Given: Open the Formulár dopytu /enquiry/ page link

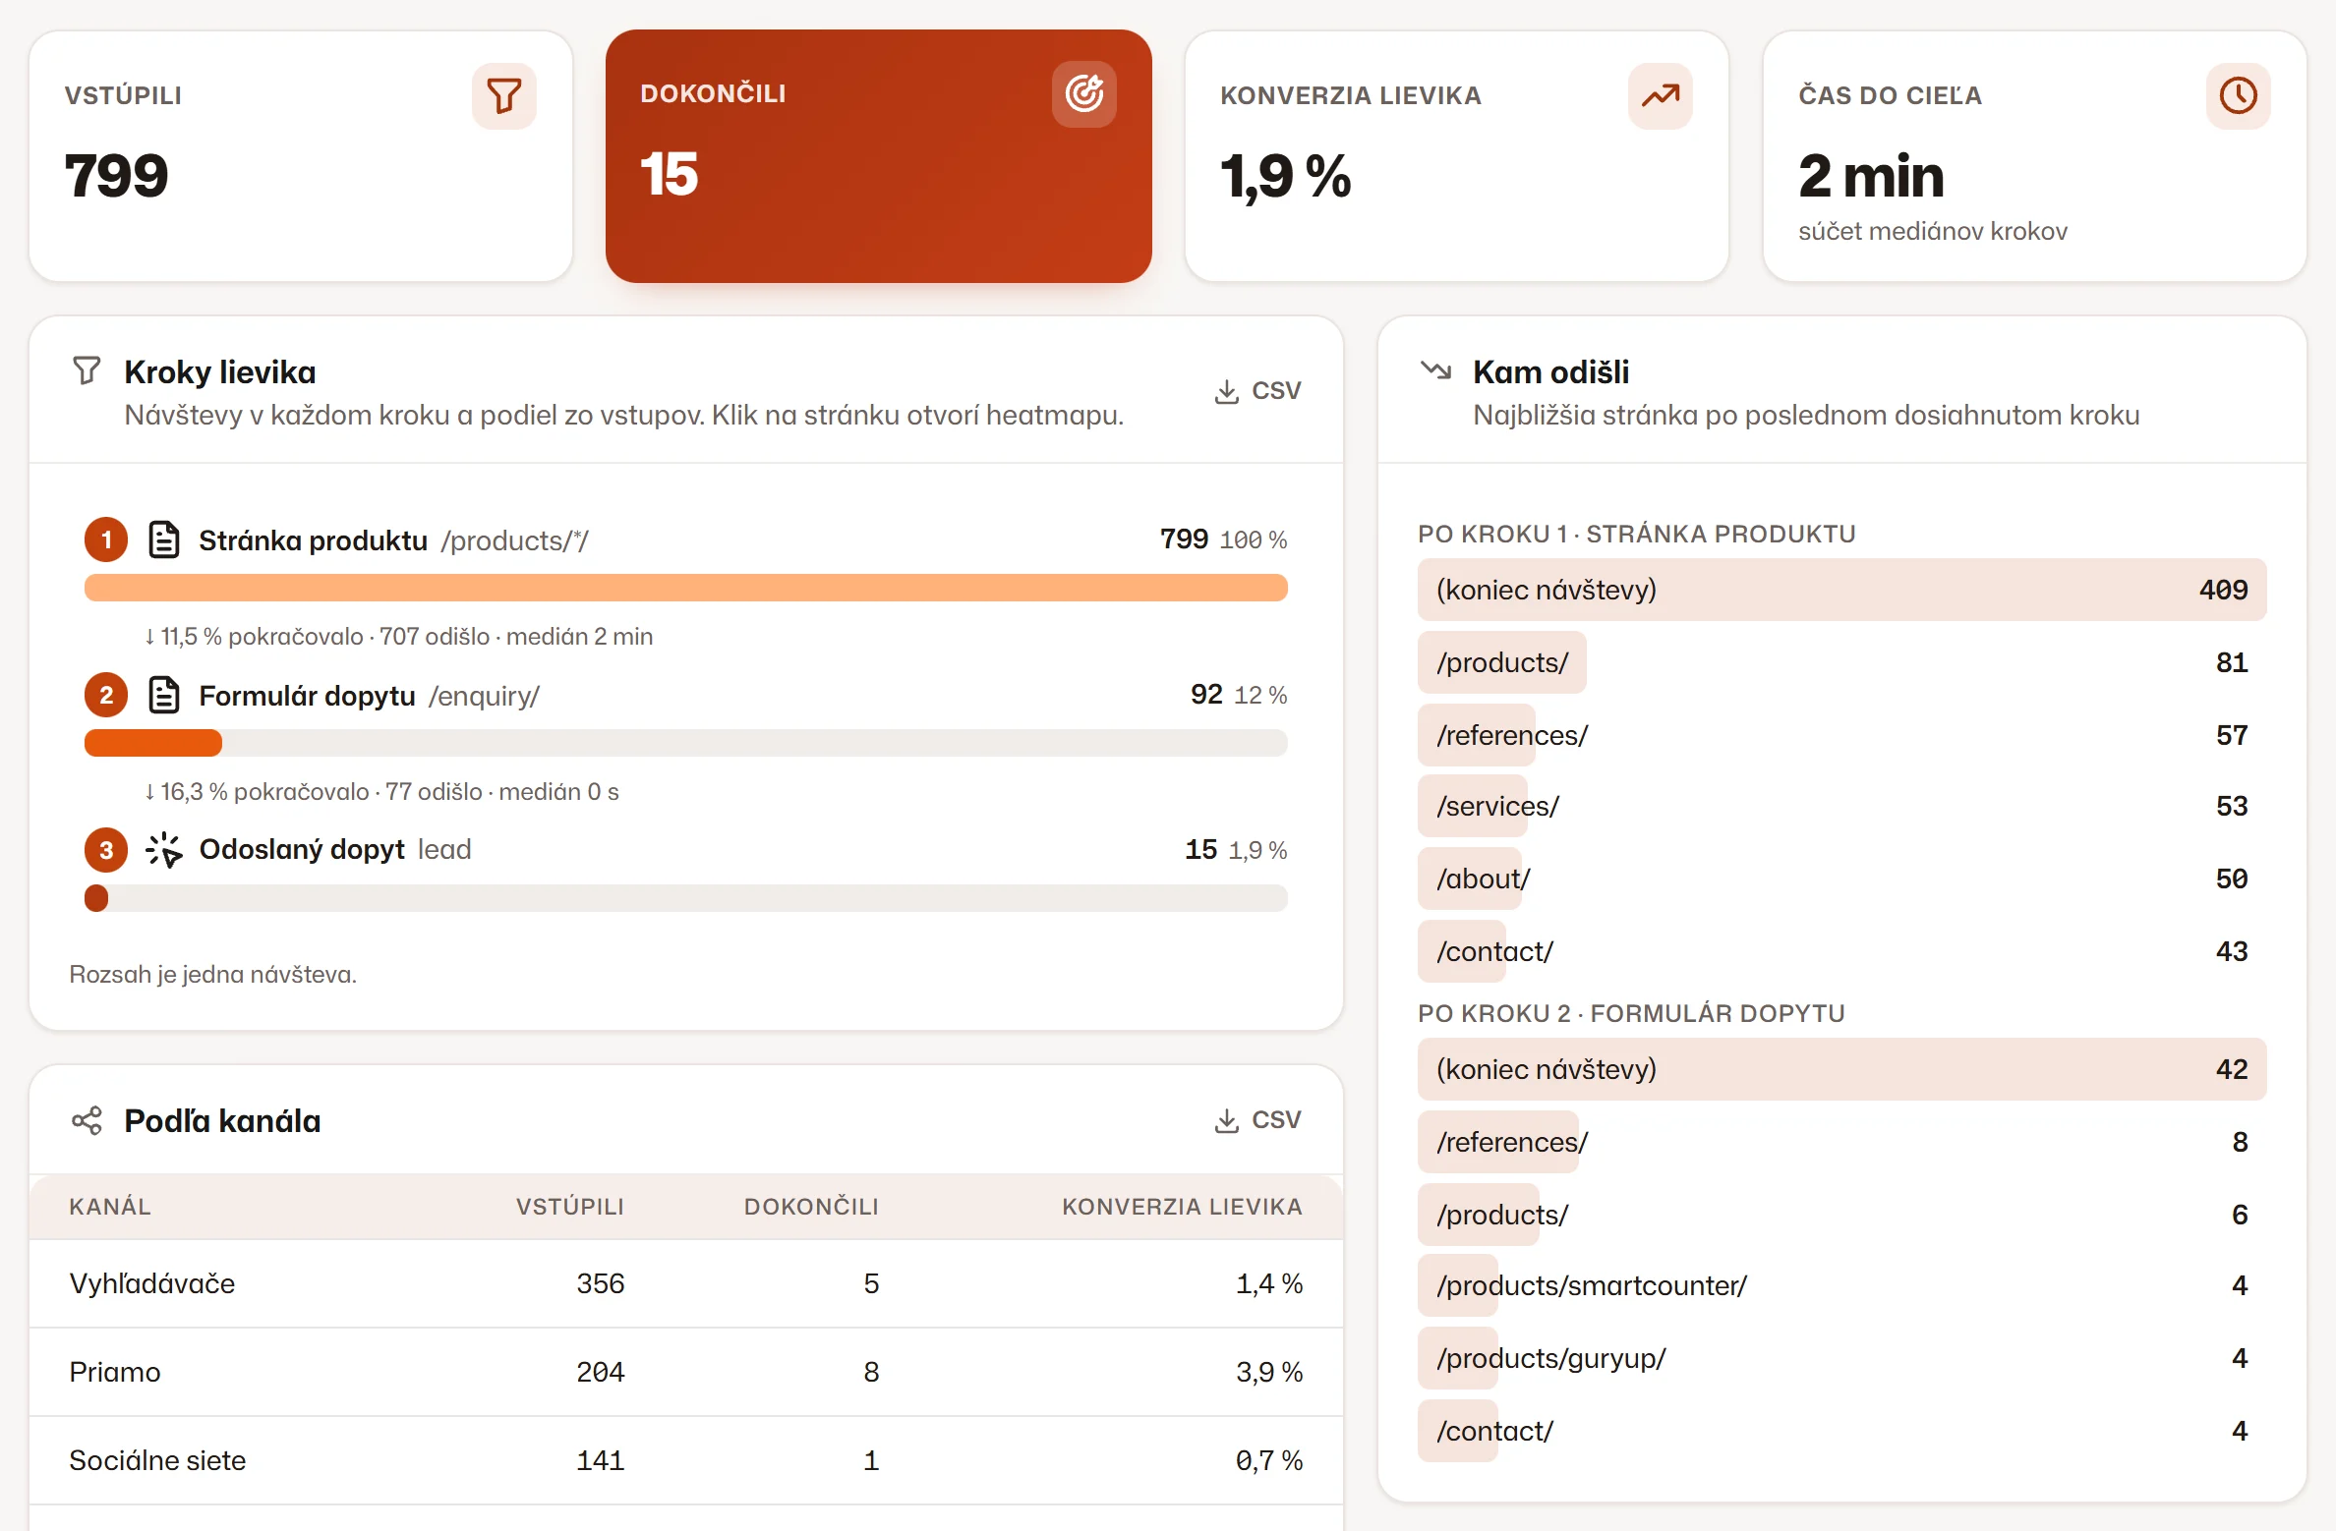Looking at the screenshot, I should coord(369,696).
